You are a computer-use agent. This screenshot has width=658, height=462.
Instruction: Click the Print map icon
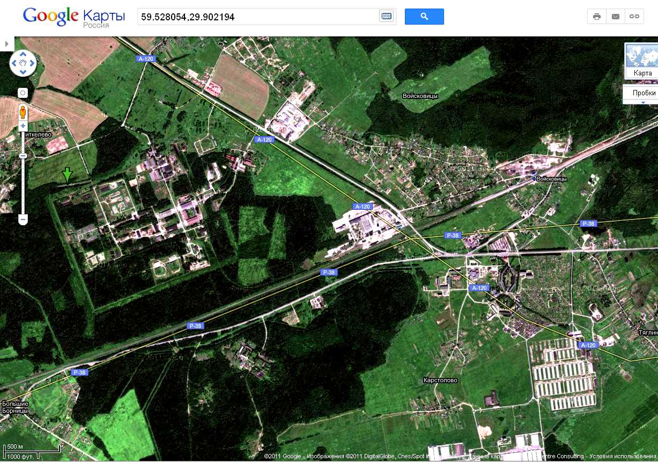[x=596, y=17]
